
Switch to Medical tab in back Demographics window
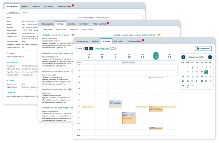click(x=25, y=6)
